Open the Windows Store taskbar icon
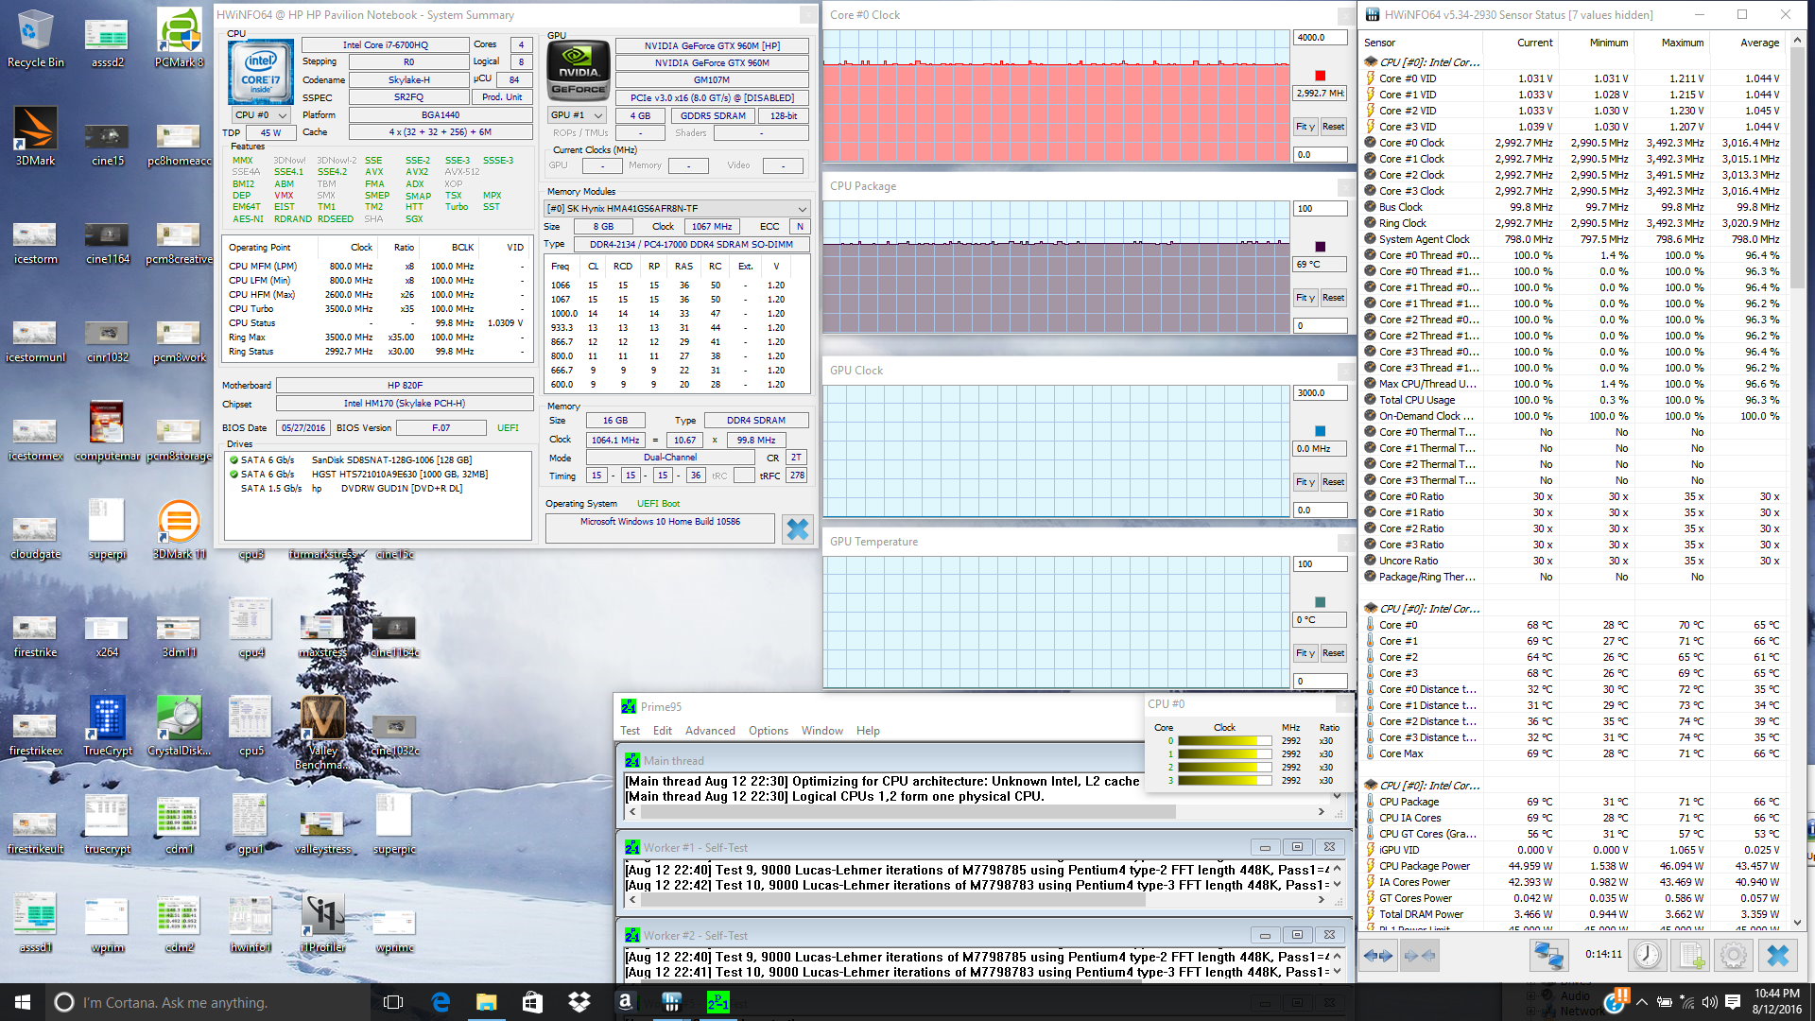This screenshot has width=1815, height=1021. (532, 1002)
